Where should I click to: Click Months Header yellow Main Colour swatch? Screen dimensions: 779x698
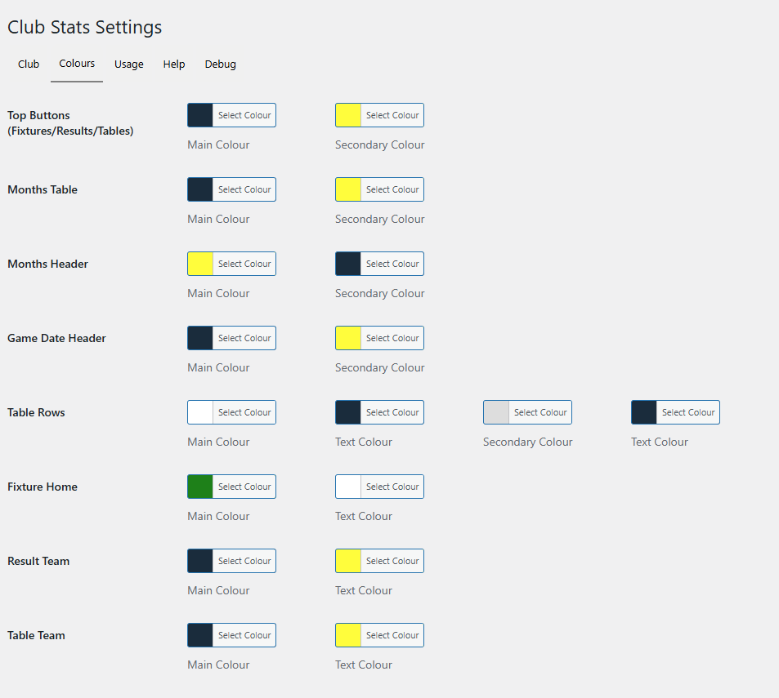(201, 264)
